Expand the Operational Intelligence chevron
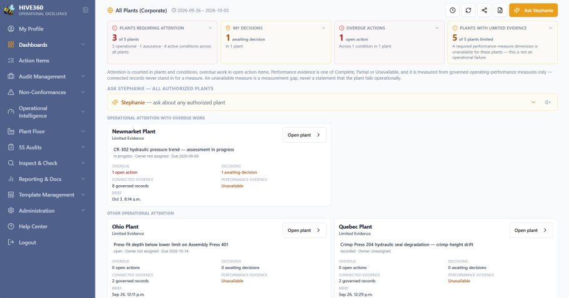Image resolution: width=569 pixels, height=298 pixels. point(83,112)
